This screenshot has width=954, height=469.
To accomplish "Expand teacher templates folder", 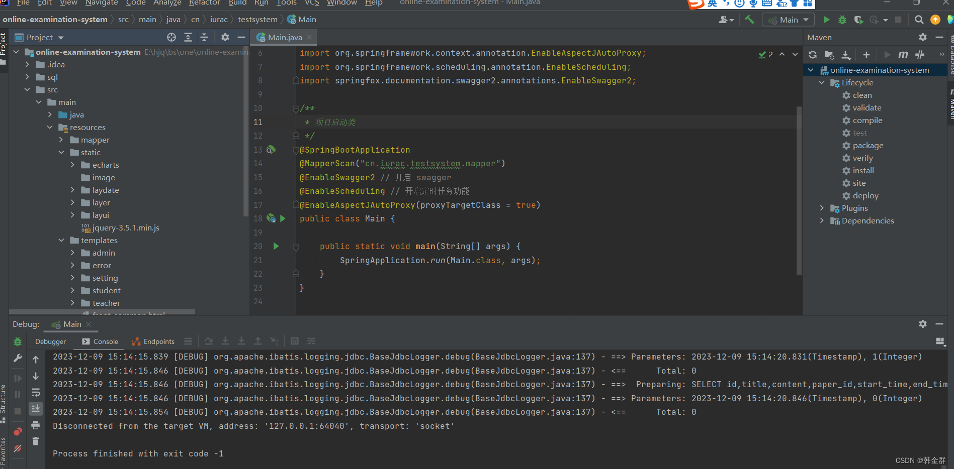I will (72, 303).
